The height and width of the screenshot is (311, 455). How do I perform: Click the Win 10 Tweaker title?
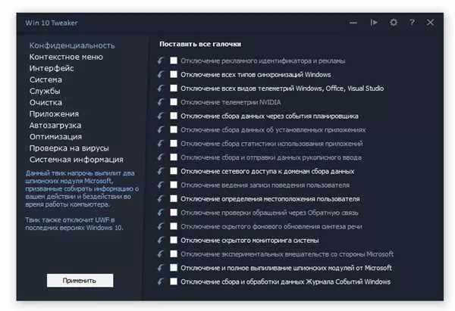click(x=52, y=23)
